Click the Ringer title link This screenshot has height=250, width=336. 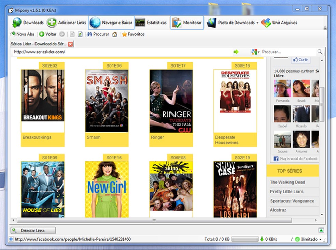pyautogui.click(x=157, y=137)
